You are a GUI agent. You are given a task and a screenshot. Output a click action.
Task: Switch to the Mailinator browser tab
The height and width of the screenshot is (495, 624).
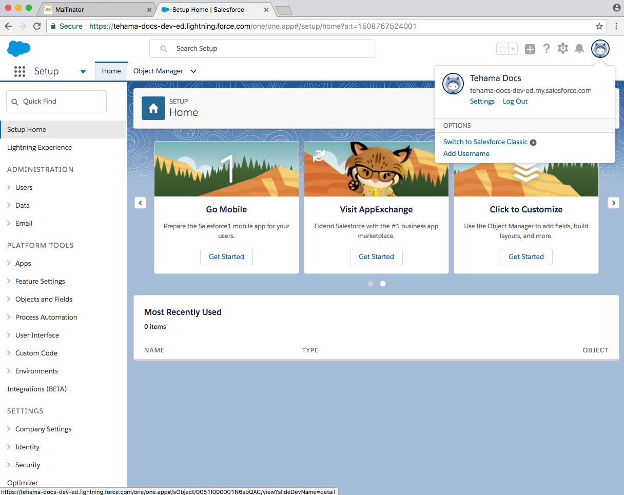coord(98,10)
